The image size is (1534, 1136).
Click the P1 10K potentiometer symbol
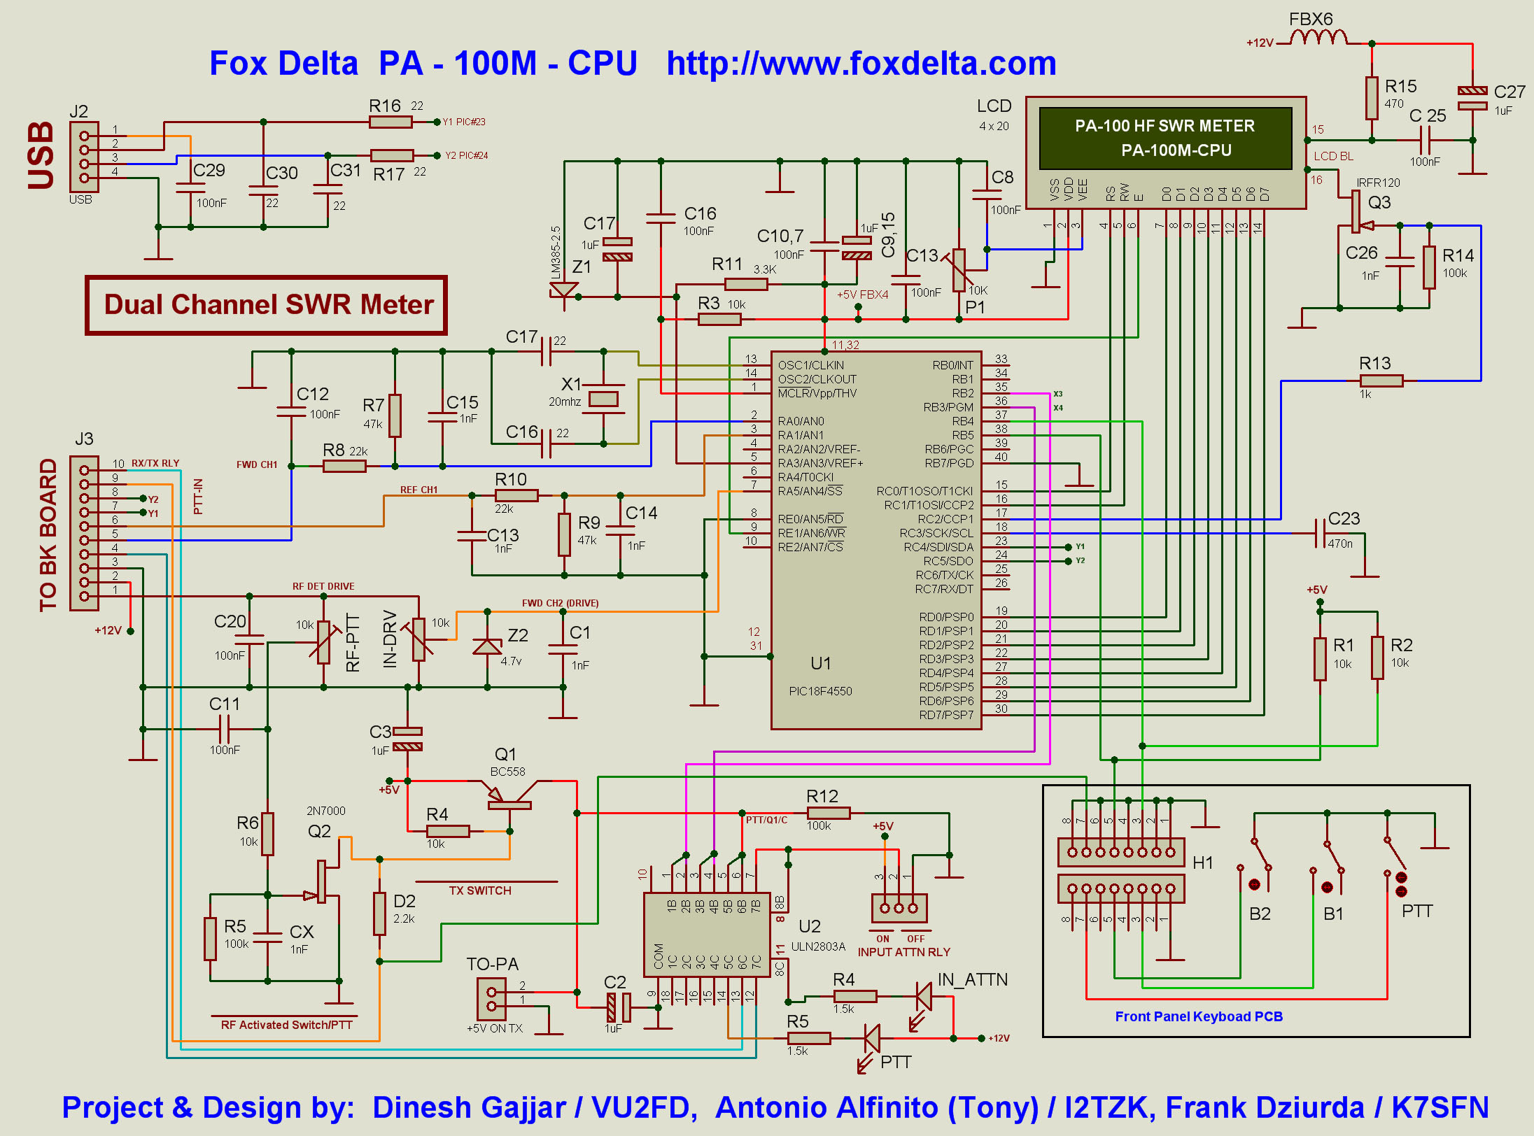coord(959,271)
